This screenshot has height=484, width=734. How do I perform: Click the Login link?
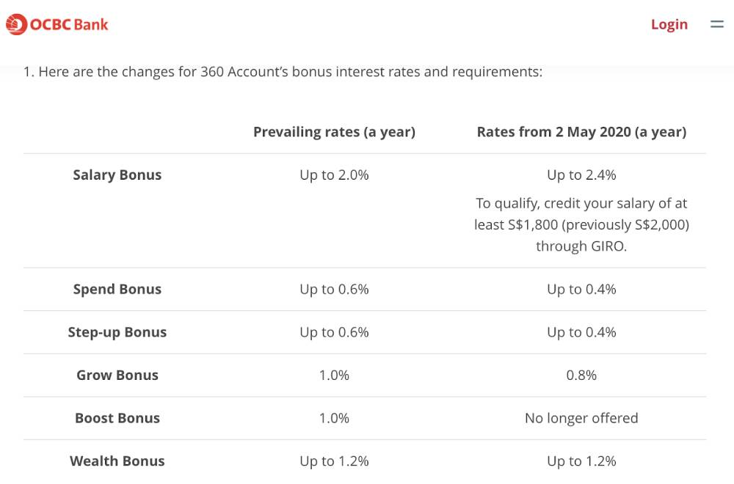coord(669,24)
